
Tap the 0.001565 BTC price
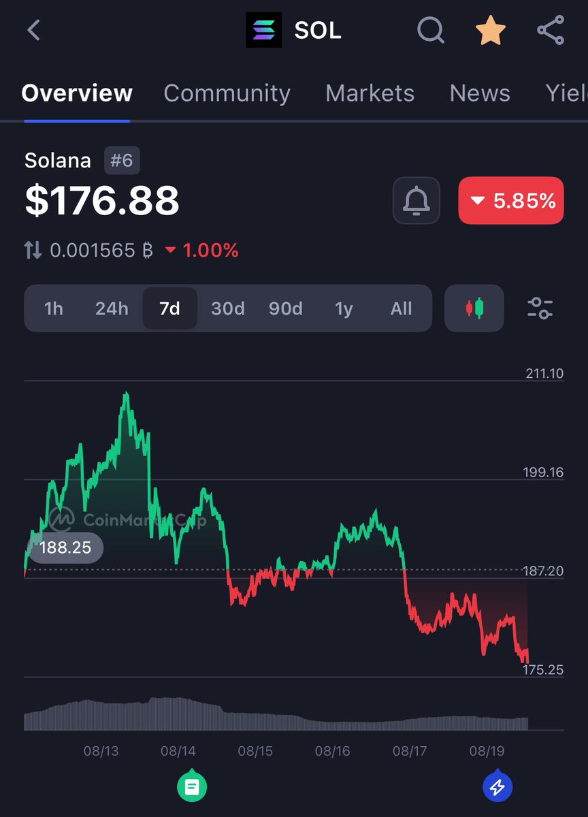[102, 251]
